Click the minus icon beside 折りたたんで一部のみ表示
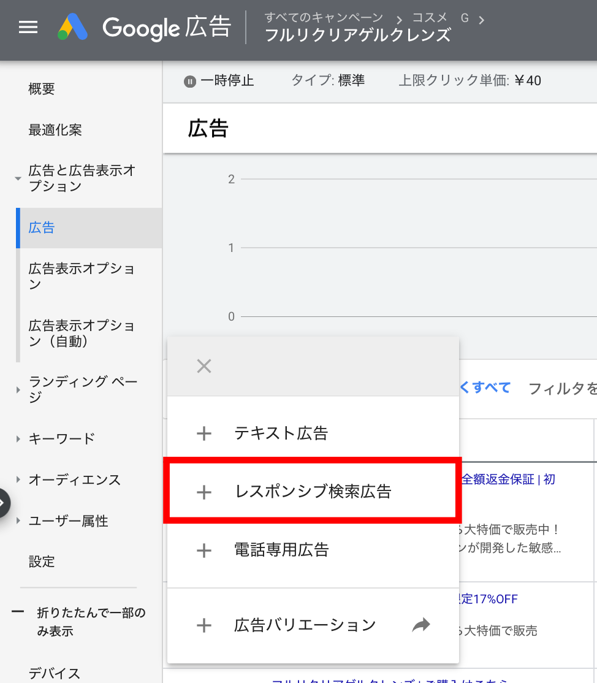Viewport: 597px width, 683px height. 18,612
